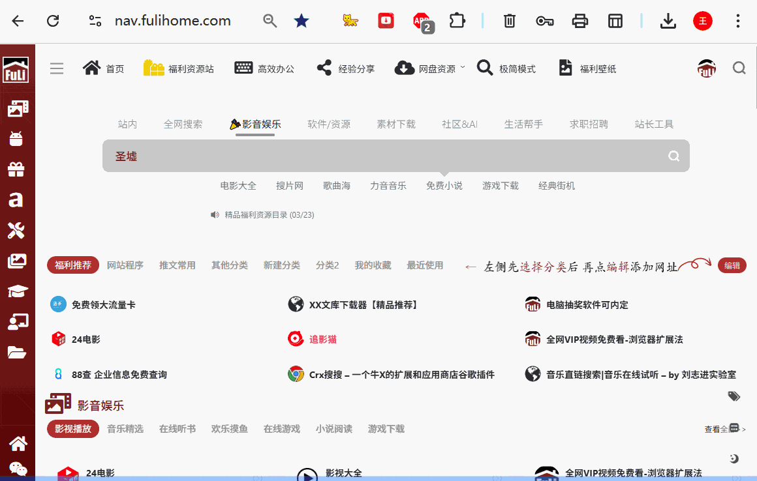Expand 查看全部 in 影音娱乐 section
This screenshot has height=481, width=757.
(x=720, y=429)
